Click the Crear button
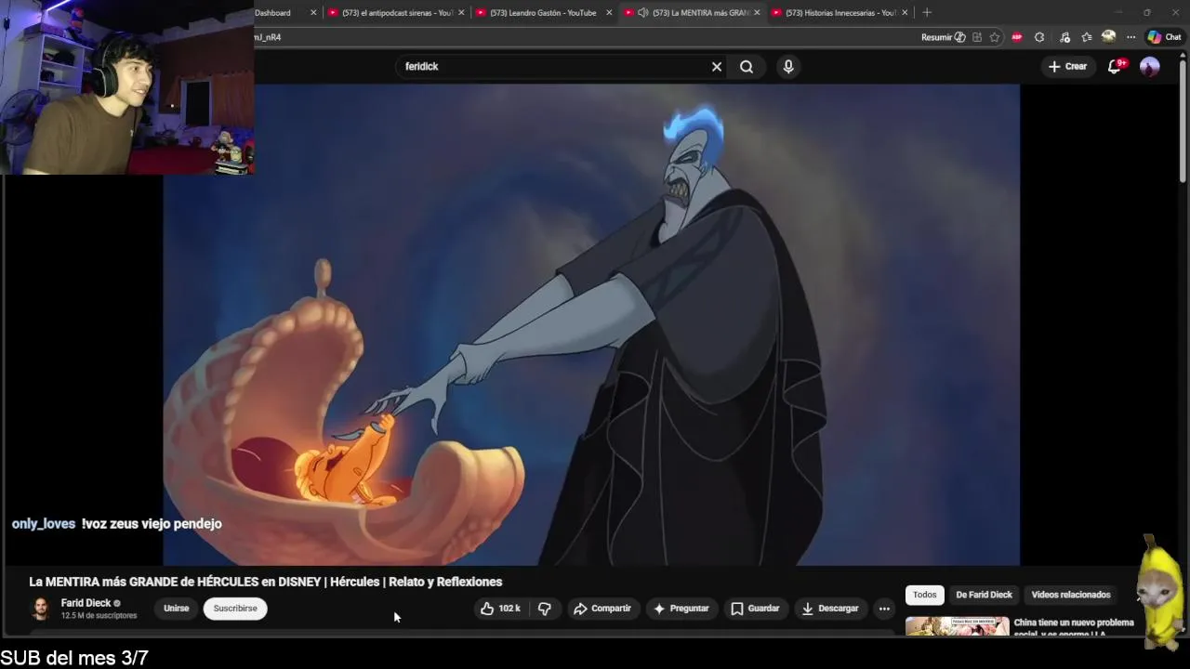The image size is (1190, 669). pos(1067,66)
